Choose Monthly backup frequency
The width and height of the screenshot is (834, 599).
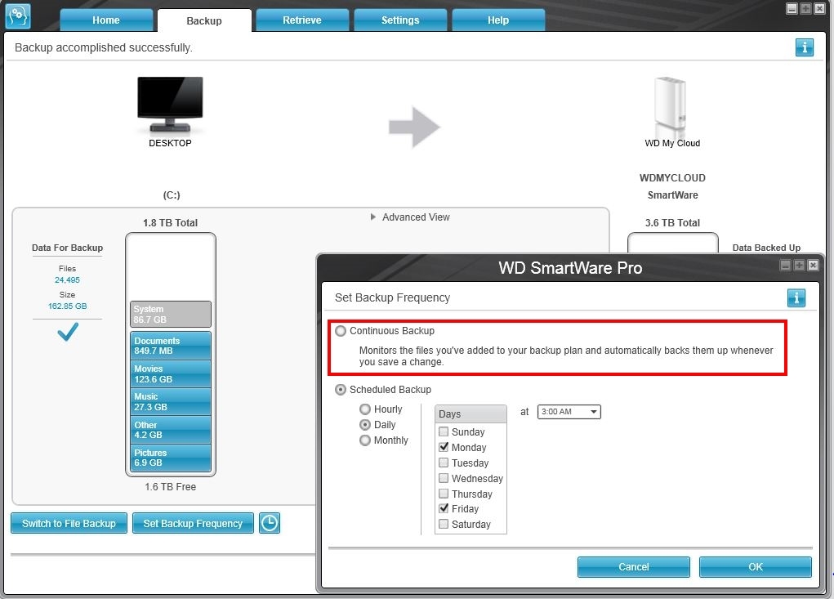pyautogui.click(x=365, y=440)
